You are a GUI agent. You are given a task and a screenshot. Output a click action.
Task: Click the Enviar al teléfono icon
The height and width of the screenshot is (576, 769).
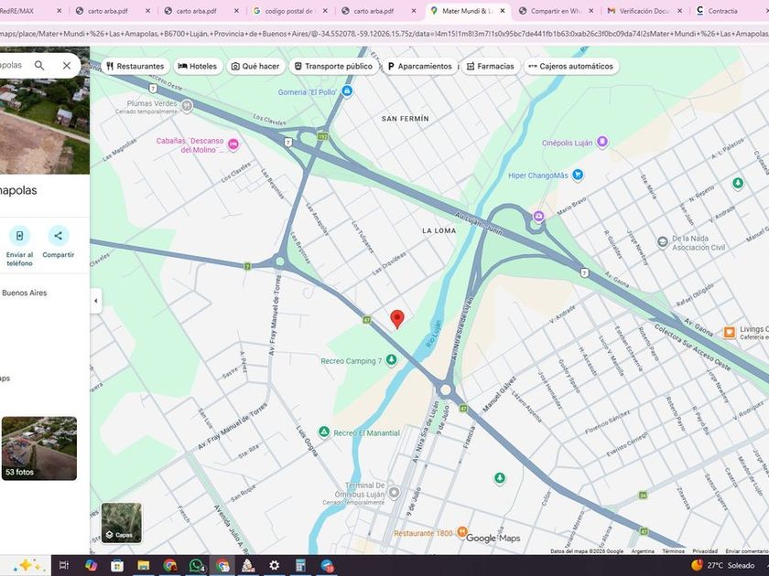[19, 236]
